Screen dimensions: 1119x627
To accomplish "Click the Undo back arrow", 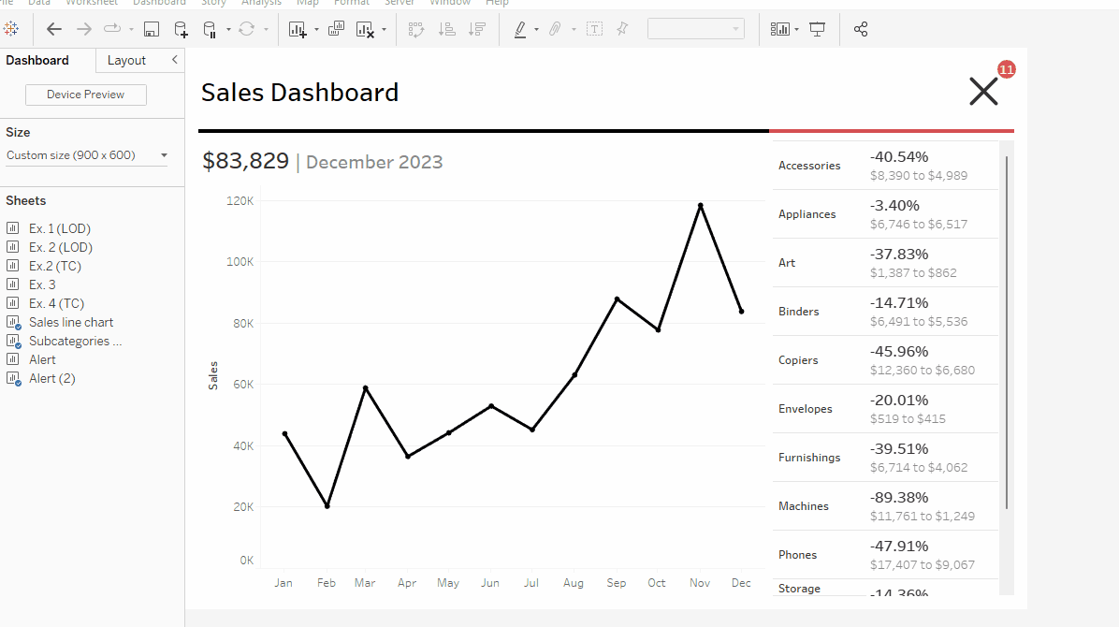I will point(54,29).
